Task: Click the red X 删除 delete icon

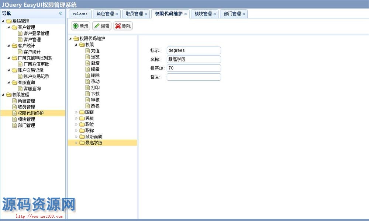Action: coord(118,26)
